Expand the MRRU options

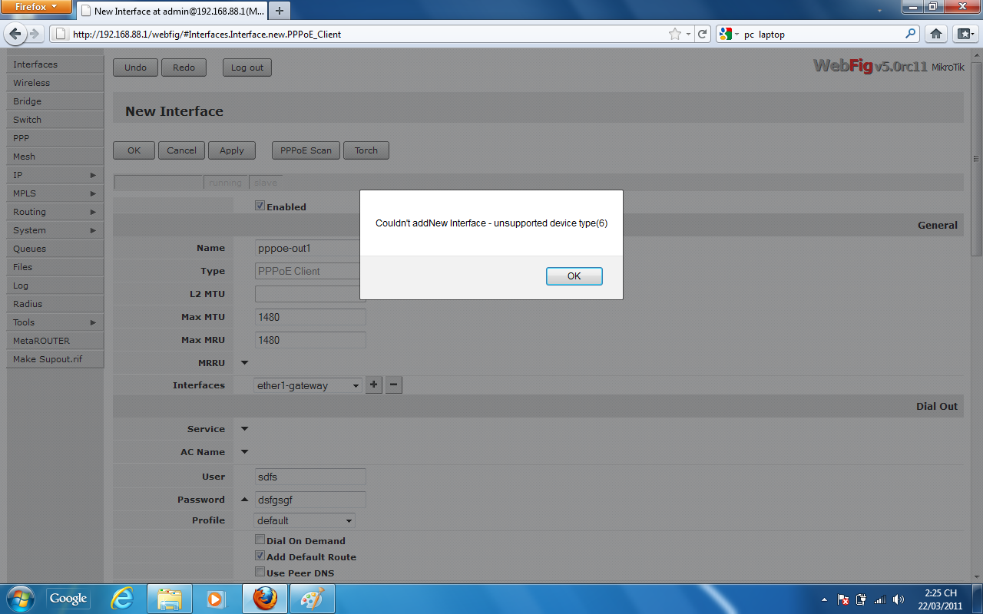[x=243, y=362]
